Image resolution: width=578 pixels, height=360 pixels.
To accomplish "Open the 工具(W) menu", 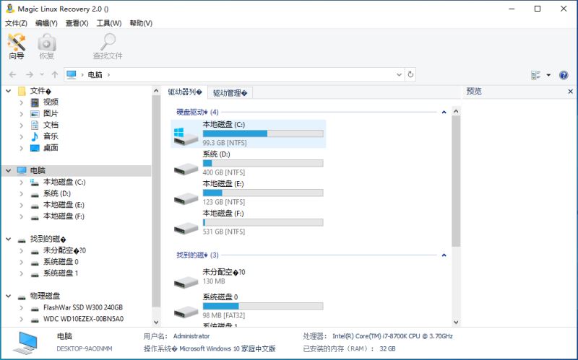I will [109, 23].
